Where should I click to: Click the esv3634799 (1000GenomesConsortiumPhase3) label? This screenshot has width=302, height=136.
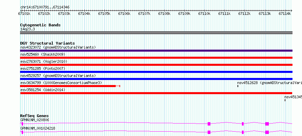point(61,83)
